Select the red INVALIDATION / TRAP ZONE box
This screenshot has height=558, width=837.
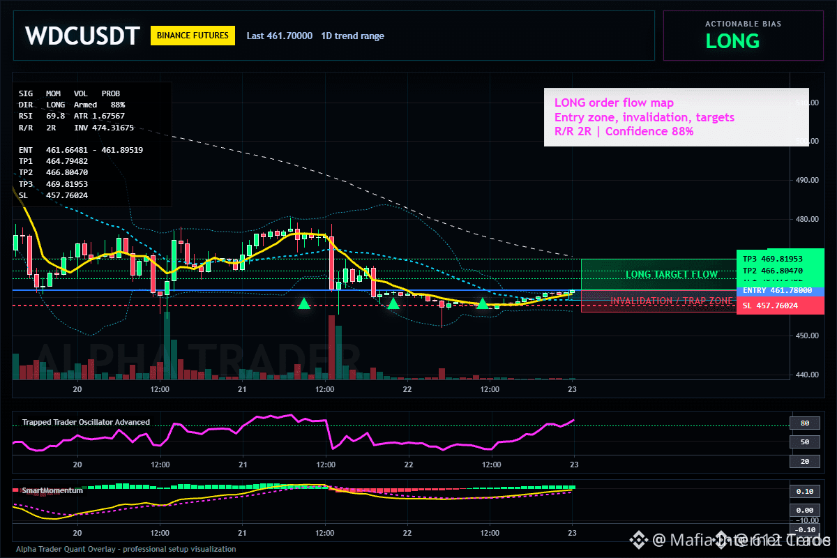tap(658, 301)
